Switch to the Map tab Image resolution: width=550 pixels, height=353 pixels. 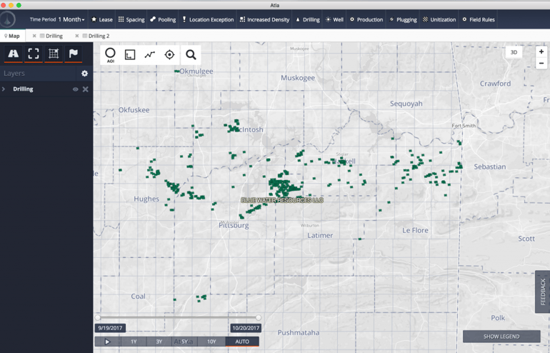[x=12, y=36]
